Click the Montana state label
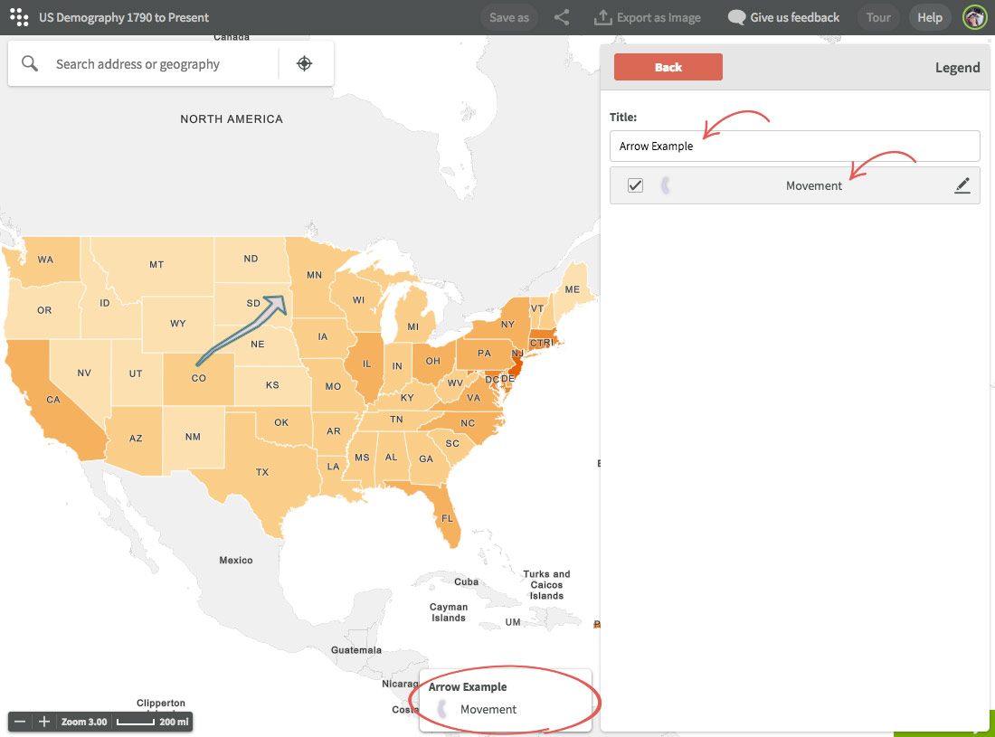The image size is (995, 737). pos(156,264)
